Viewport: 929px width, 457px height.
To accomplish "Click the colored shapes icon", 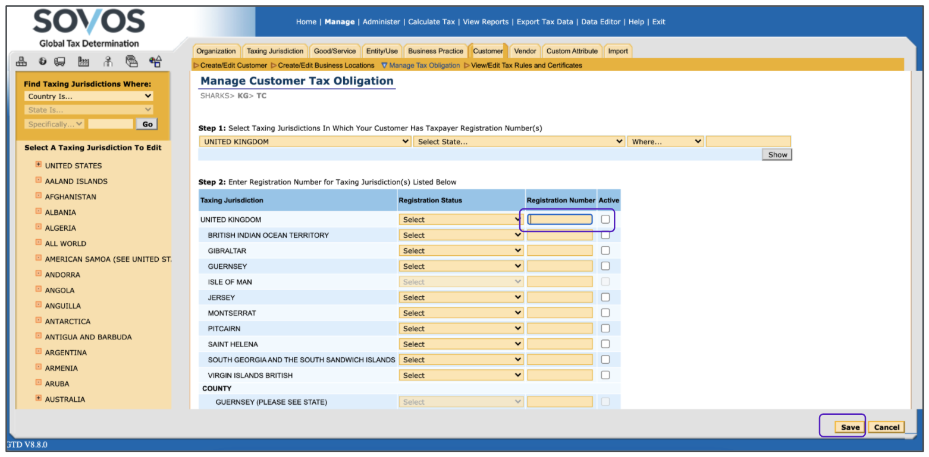I will [x=155, y=61].
